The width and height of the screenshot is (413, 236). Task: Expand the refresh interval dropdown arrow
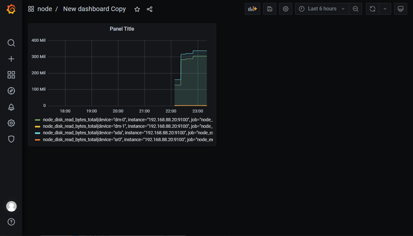click(x=385, y=9)
